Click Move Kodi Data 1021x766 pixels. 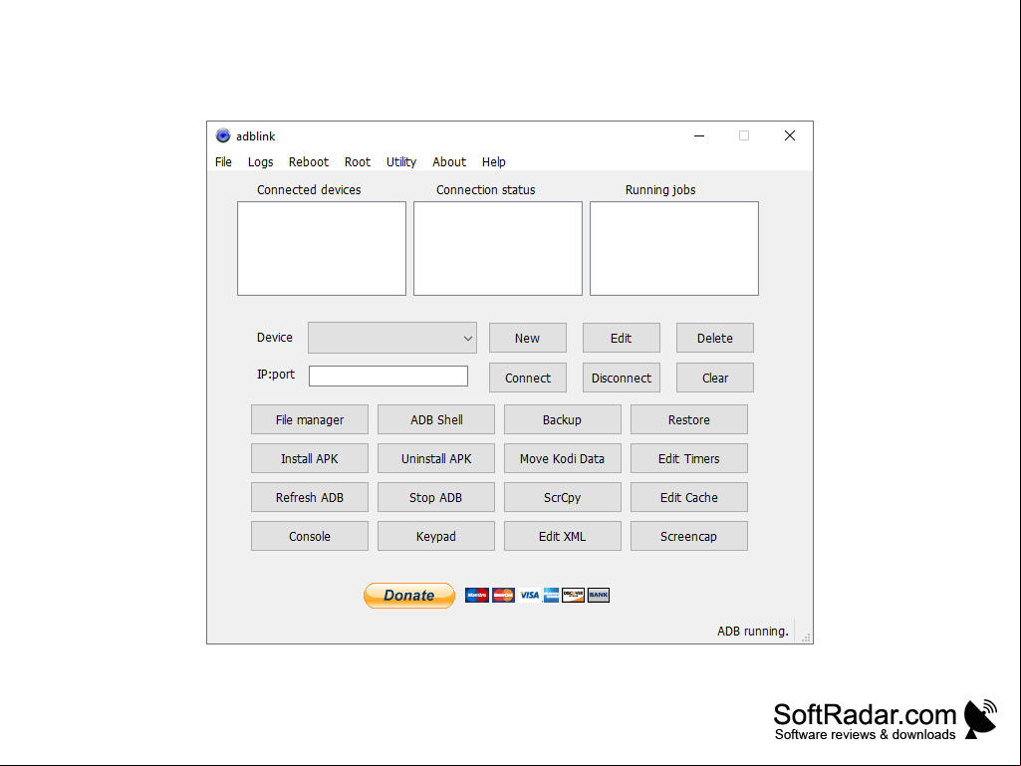click(x=563, y=458)
